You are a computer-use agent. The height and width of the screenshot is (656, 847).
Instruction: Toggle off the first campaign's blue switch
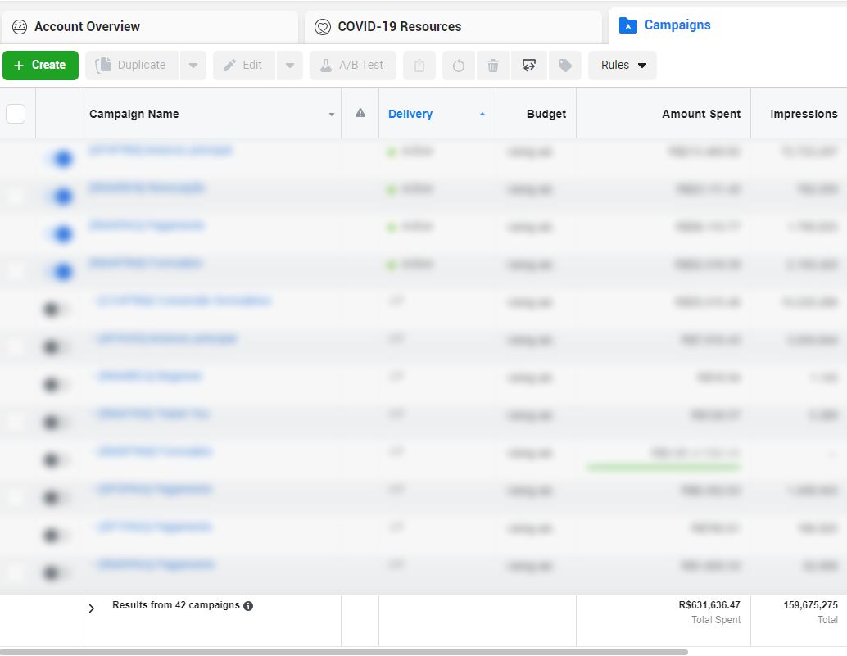(58, 159)
